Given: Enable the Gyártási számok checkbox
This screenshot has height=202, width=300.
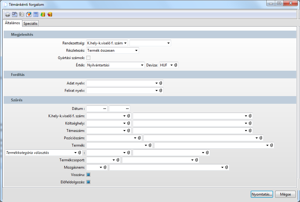Looking at the screenshot, I should click(88, 58).
